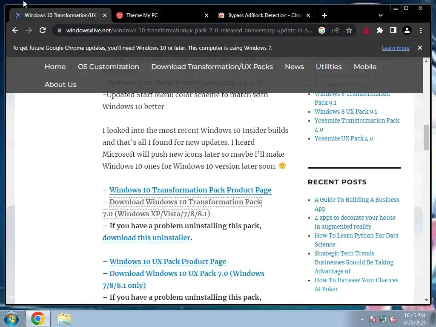Image resolution: width=436 pixels, height=327 pixels.
Task: Click the share page icon
Action: tap(336, 30)
